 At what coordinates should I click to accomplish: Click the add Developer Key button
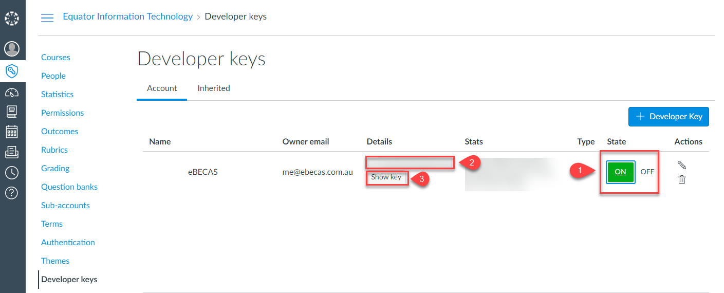point(669,117)
